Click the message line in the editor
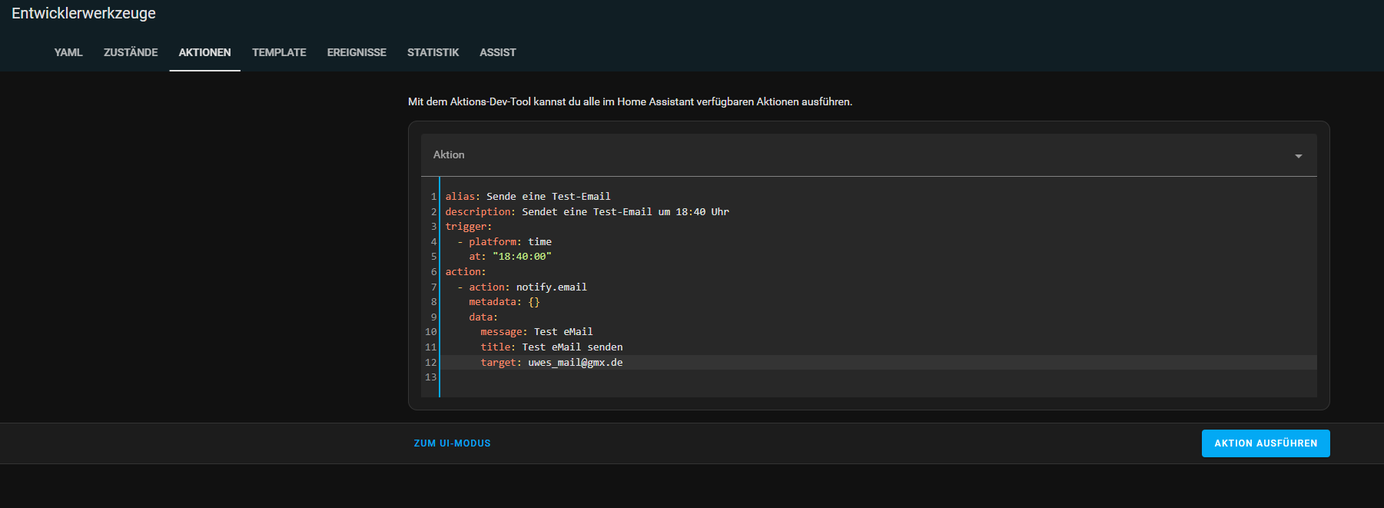The image size is (1384, 508). (x=536, y=332)
